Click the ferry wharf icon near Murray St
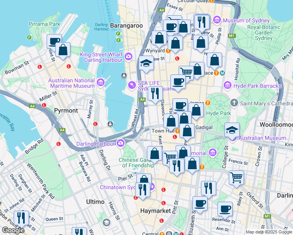This screenshot has width=293, height=235. click(110, 124)
